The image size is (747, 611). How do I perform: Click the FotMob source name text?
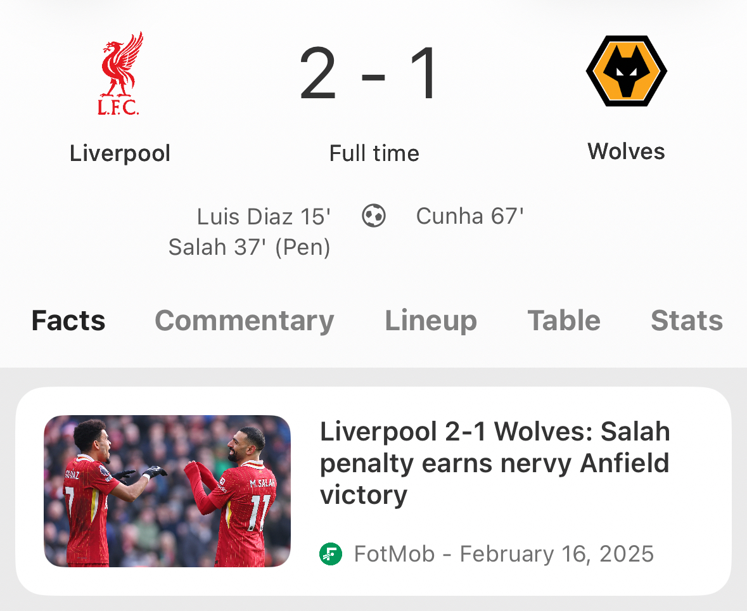[394, 554]
